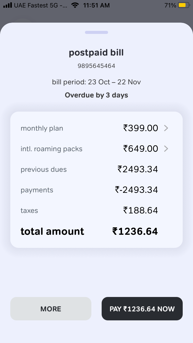Tap the Wi-Fi status icon
The width and height of the screenshot is (193, 343).
[x=75, y=5]
